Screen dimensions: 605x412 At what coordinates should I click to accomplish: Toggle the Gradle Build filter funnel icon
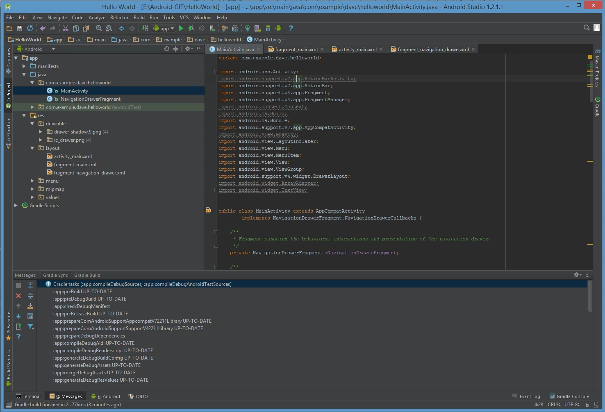click(x=30, y=326)
